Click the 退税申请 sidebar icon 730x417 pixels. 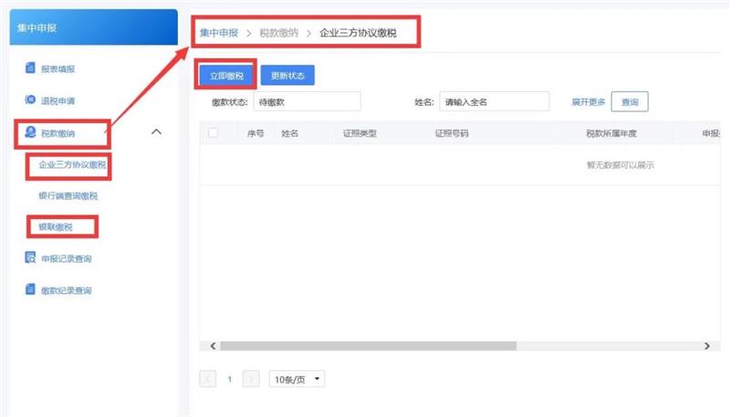pos(30,100)
